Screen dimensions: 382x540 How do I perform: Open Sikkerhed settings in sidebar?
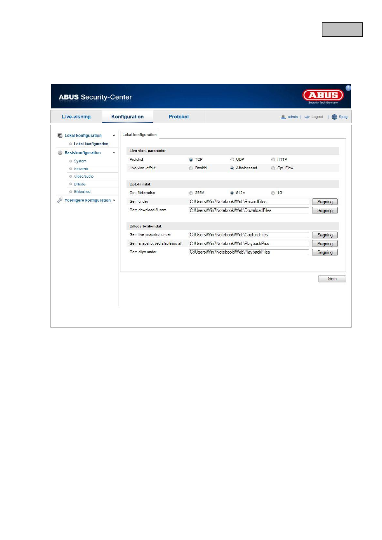pos(82,192)
